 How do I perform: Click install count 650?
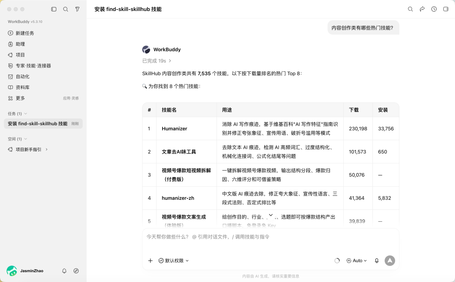(x=383, y=152)
